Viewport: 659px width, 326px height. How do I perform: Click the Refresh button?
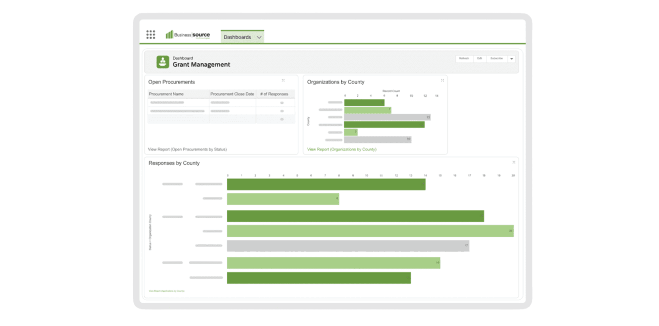coord(464,58)
